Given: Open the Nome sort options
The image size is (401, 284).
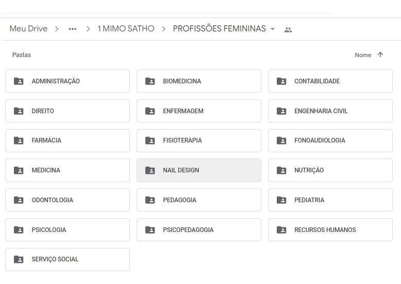Looking at the screenshot, I should point(363,55).
